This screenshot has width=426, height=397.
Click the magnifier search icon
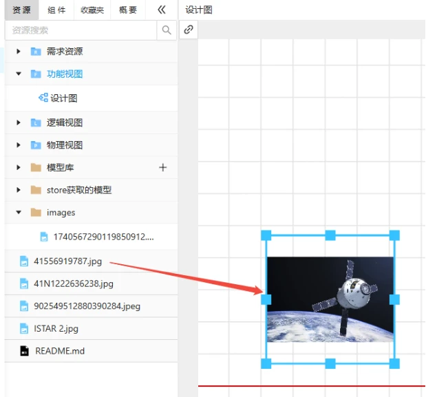pos(167,30)
